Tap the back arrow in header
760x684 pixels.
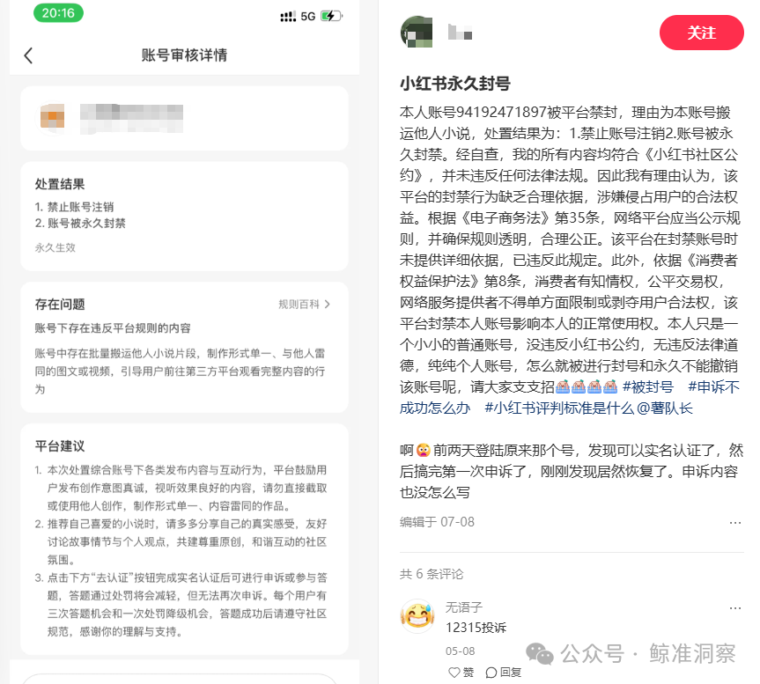click(28, 55)
